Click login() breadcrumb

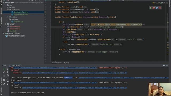coord(67,63)
